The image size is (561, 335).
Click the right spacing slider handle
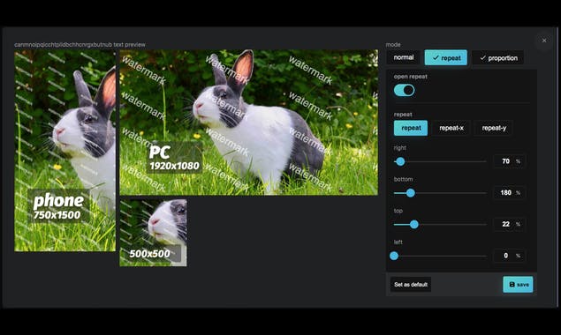click(x=400, y=162)
